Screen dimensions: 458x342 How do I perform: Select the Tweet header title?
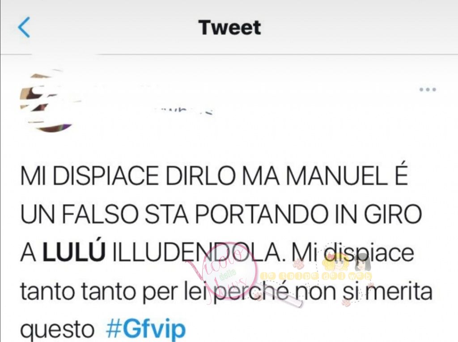click(x=229, y=27)
